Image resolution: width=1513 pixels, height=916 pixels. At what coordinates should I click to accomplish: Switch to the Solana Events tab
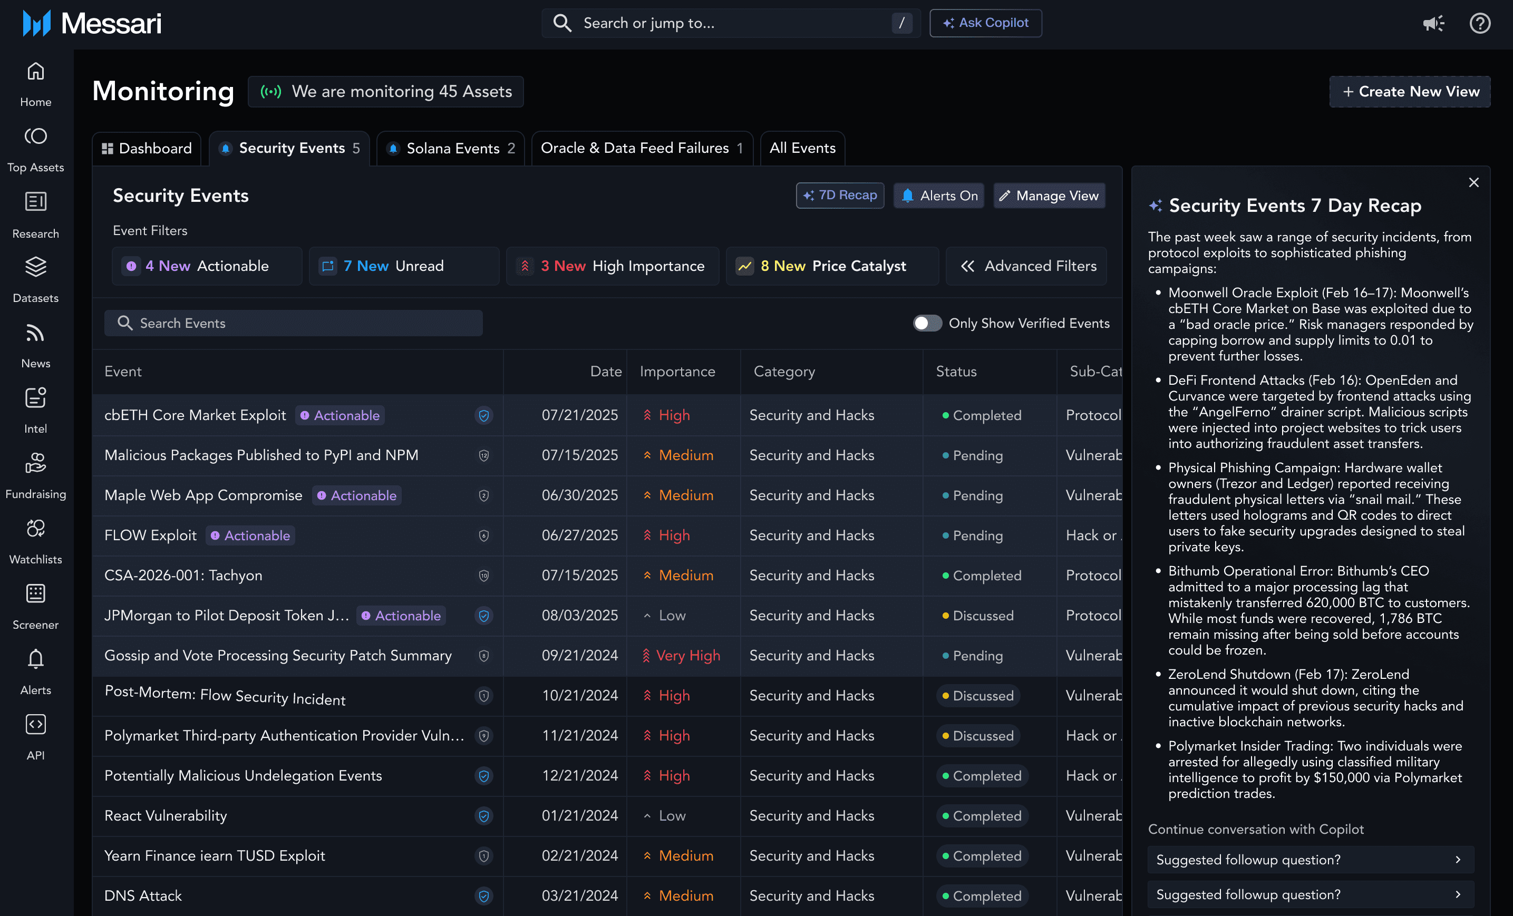coord(451,148)
